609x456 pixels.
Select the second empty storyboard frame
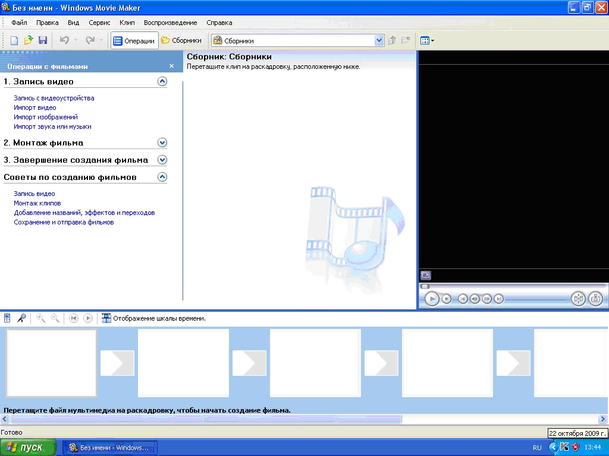point(183,363)
